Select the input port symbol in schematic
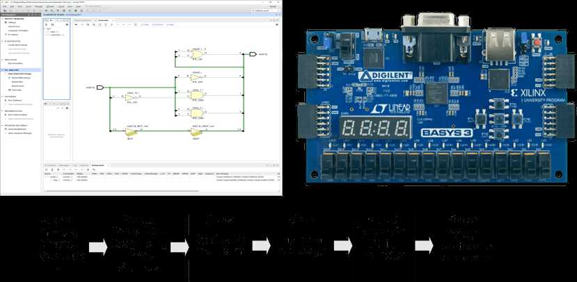 coord(100,88)
